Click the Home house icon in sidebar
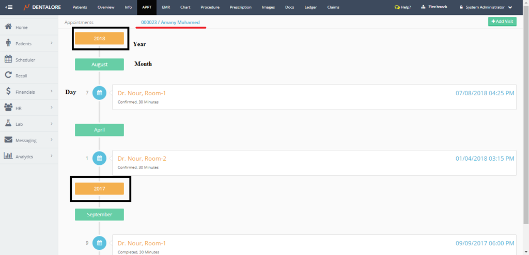Screen dimensions: 529x255 tap(8, 27)
